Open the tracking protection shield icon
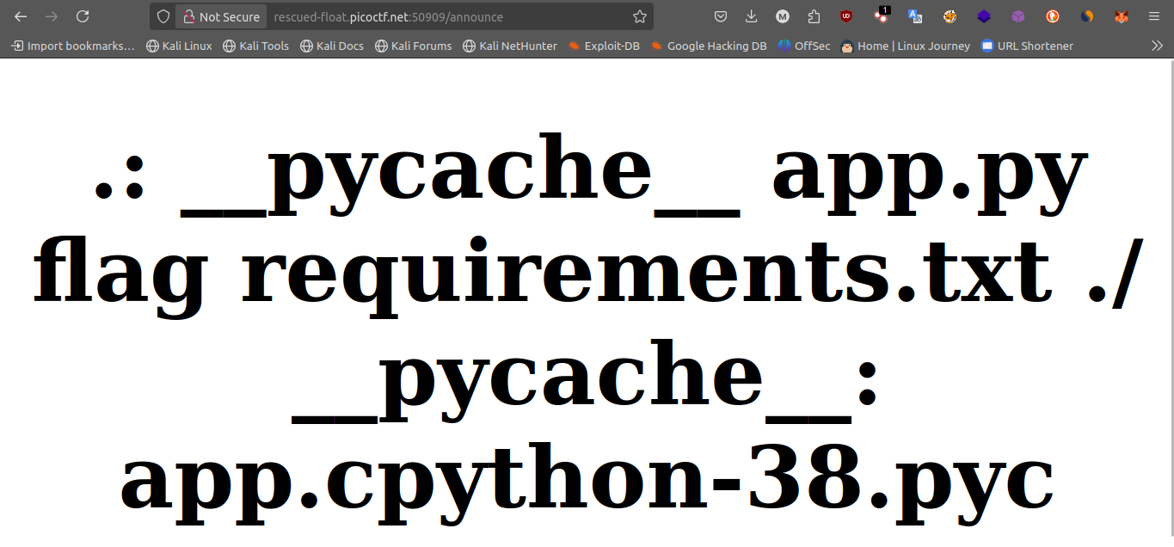This screenshot has width=1174, height=547. click(x=163, y=16)
